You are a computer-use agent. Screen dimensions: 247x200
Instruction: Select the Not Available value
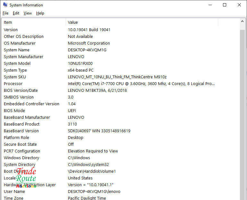click(x=80, y=37)
